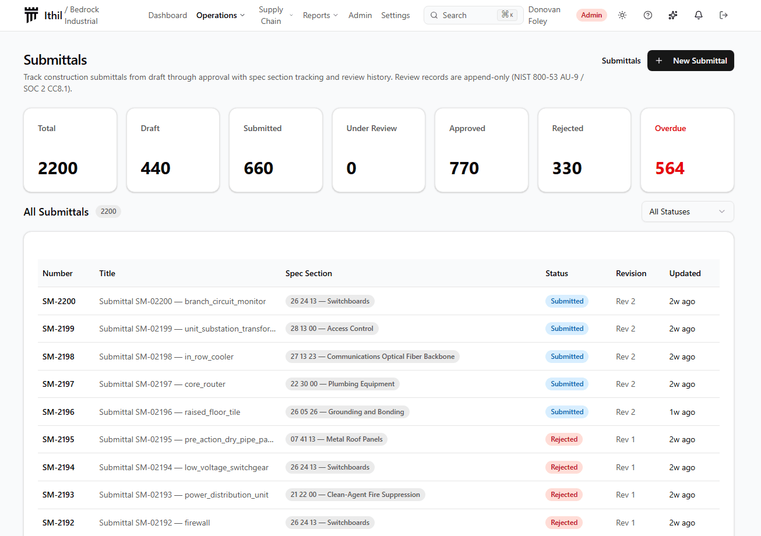Click the Clean-Agent Fire Suppression spec tag

pos(355,495)
